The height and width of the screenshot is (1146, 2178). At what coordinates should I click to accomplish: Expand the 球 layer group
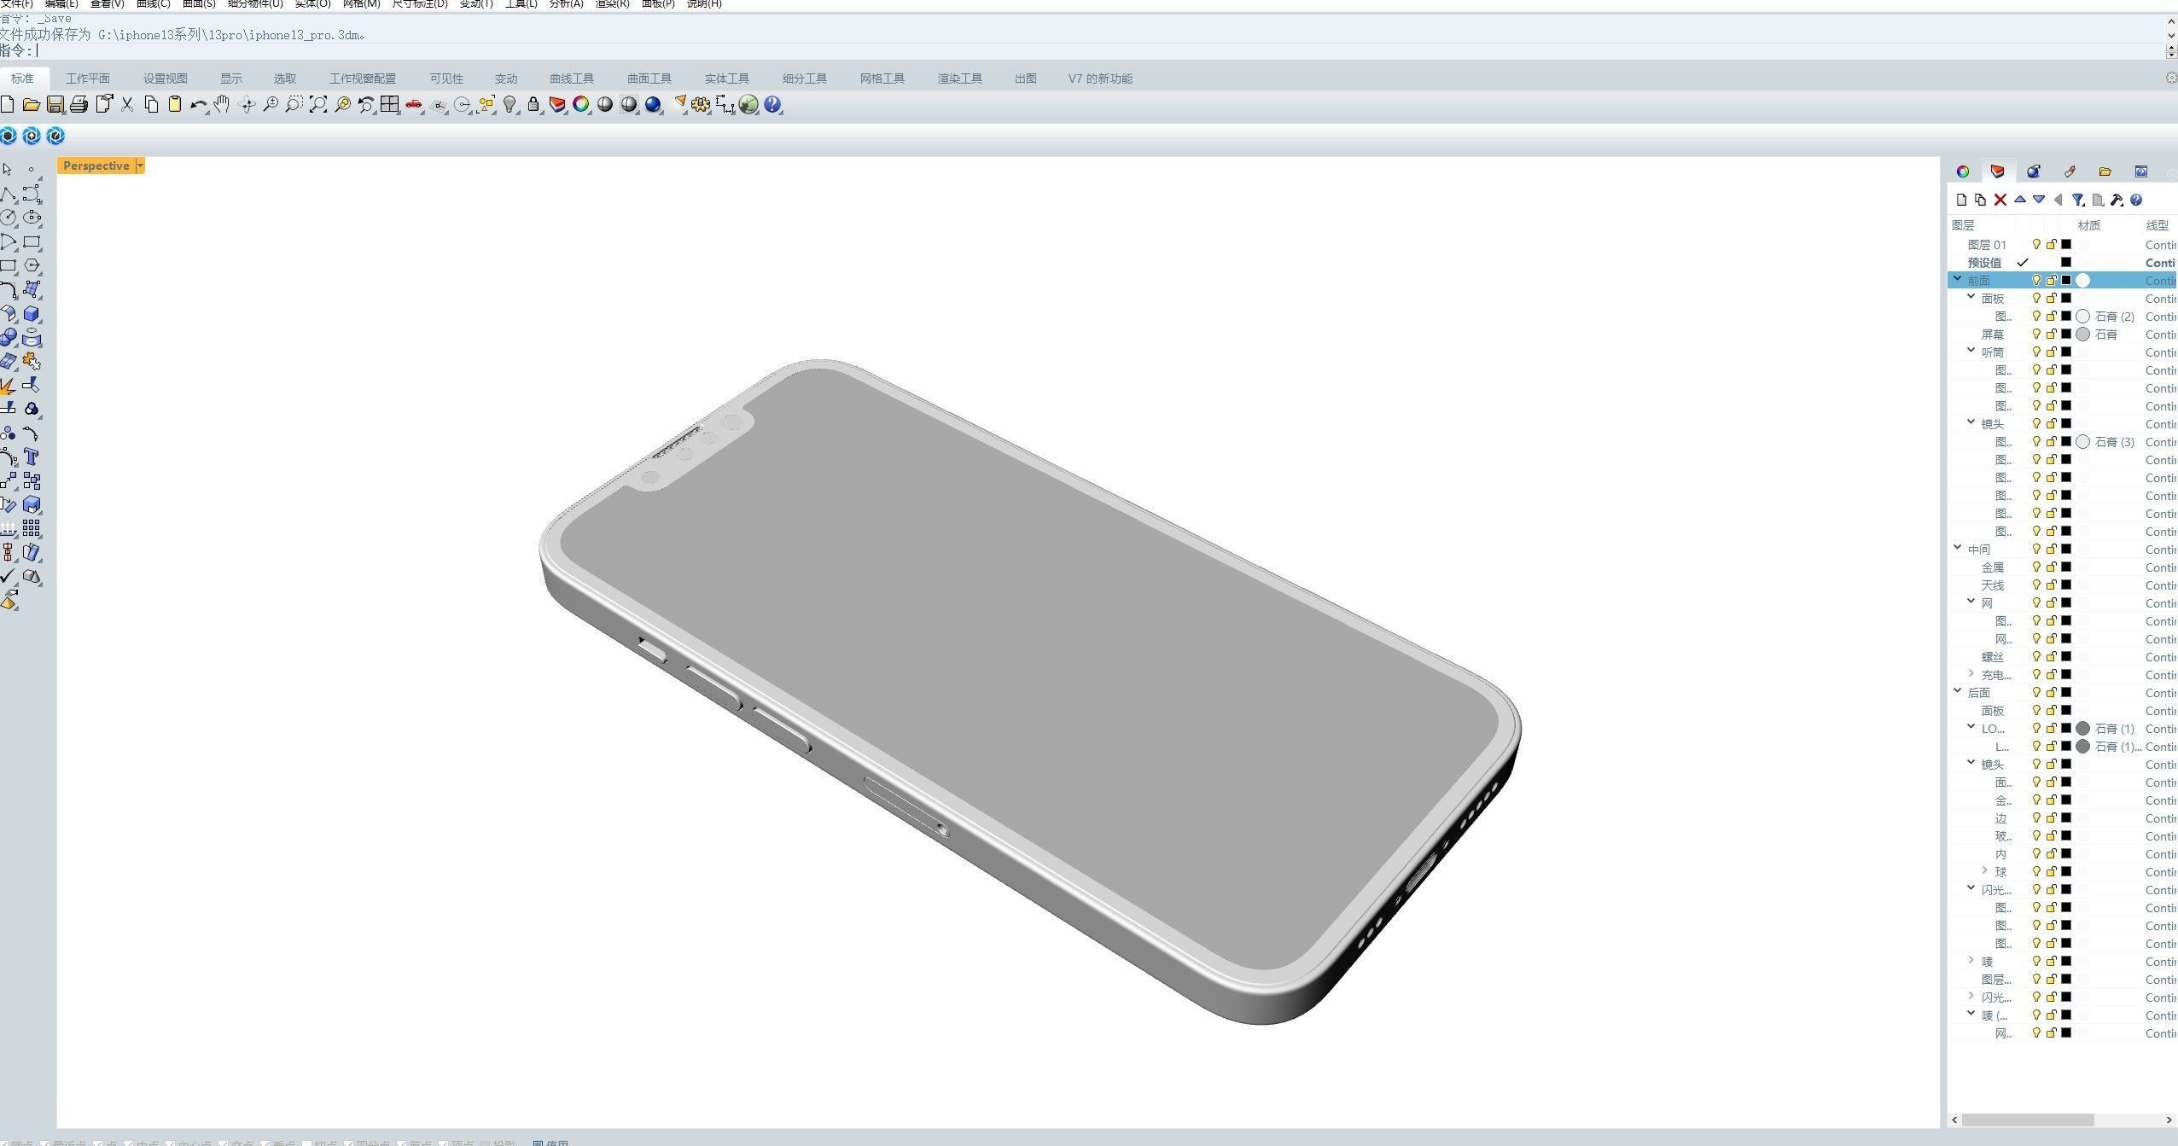1985,870
